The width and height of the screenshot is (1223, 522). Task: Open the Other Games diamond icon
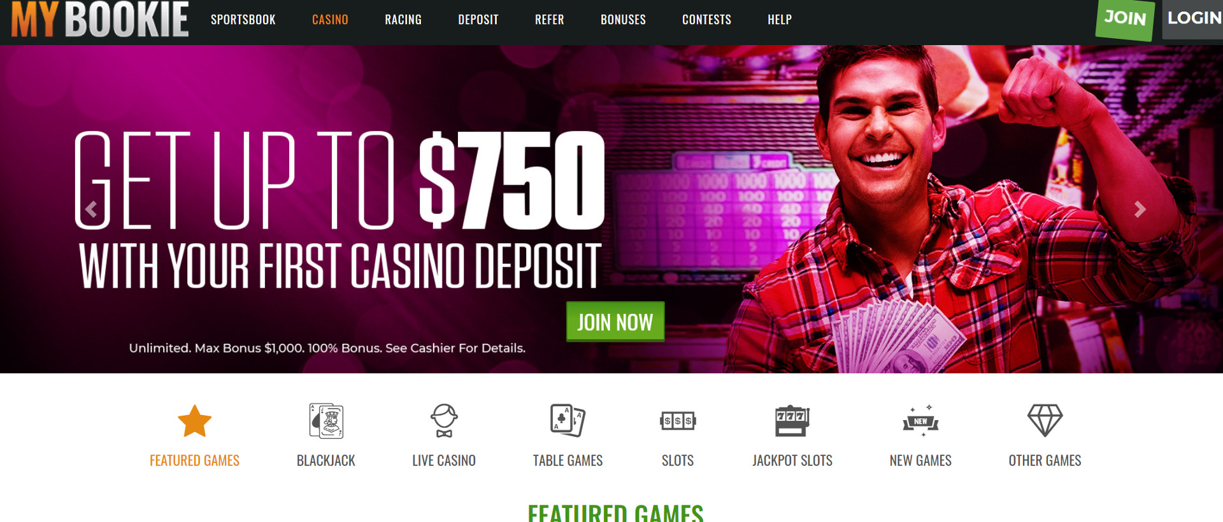(1045, 421)
